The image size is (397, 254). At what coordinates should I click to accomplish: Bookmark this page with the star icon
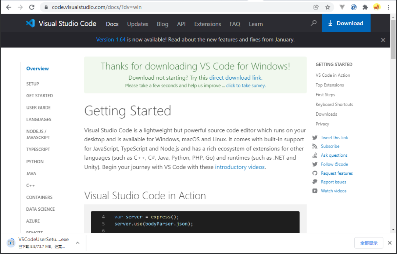click(x=328, y=7)
